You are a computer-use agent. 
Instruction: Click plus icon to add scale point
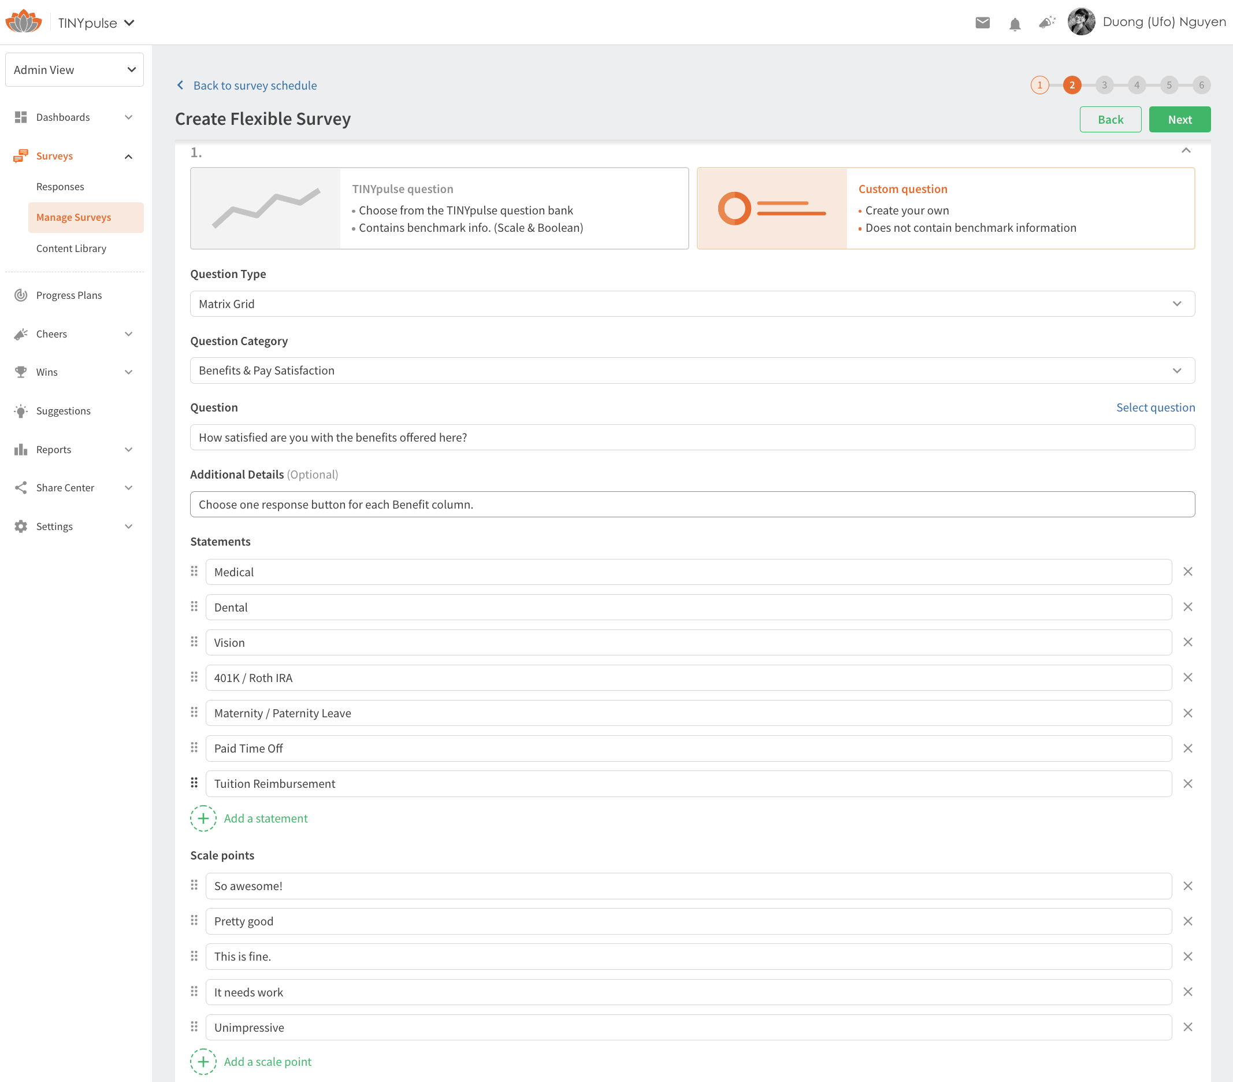[x=203, y=1062]
